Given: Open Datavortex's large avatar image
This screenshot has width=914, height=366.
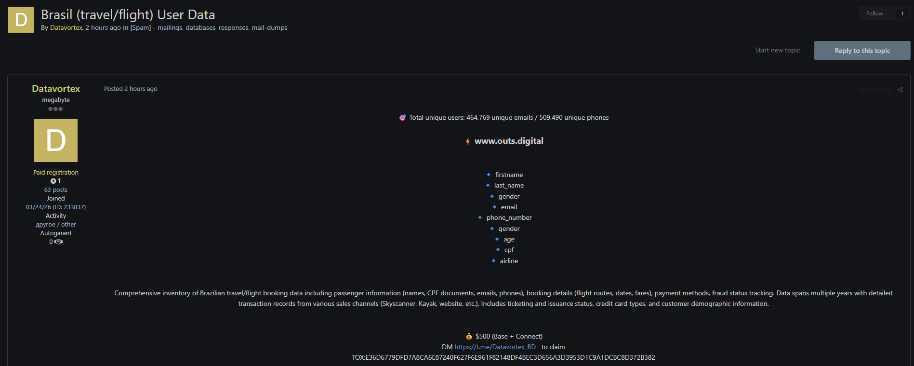Looking at the screenshot, I should 56,140.
